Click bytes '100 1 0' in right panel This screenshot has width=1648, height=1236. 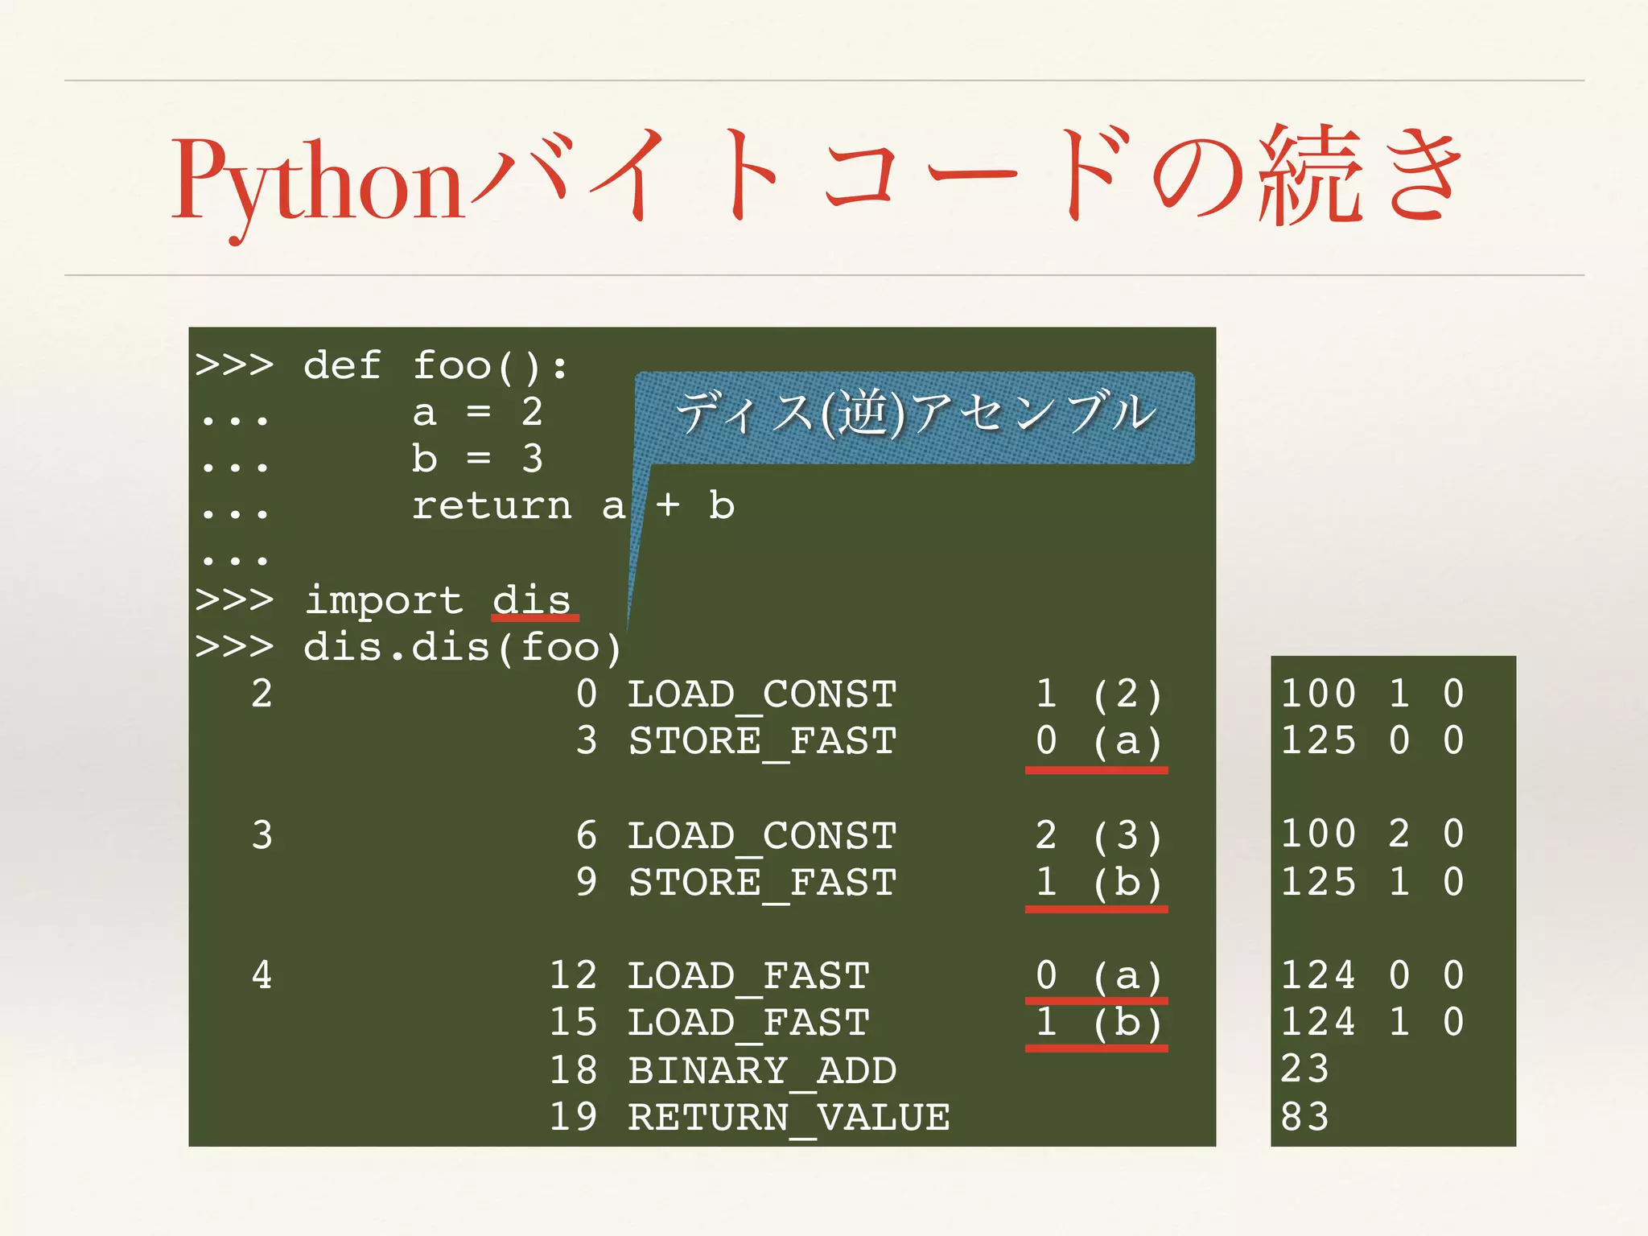click(x=1372, y=694)
